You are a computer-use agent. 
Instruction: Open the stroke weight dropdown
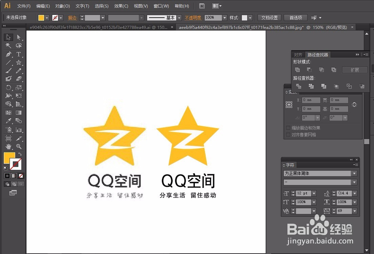click(103, 18)
